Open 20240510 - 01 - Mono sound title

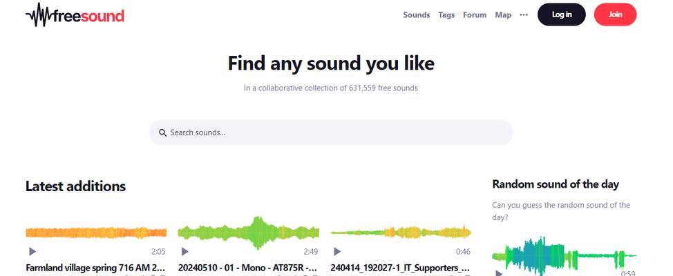[x=248, y=267]
